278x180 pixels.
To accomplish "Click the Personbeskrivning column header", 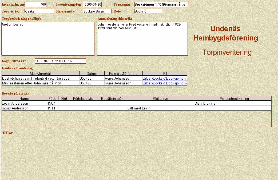I will point(232,99).
